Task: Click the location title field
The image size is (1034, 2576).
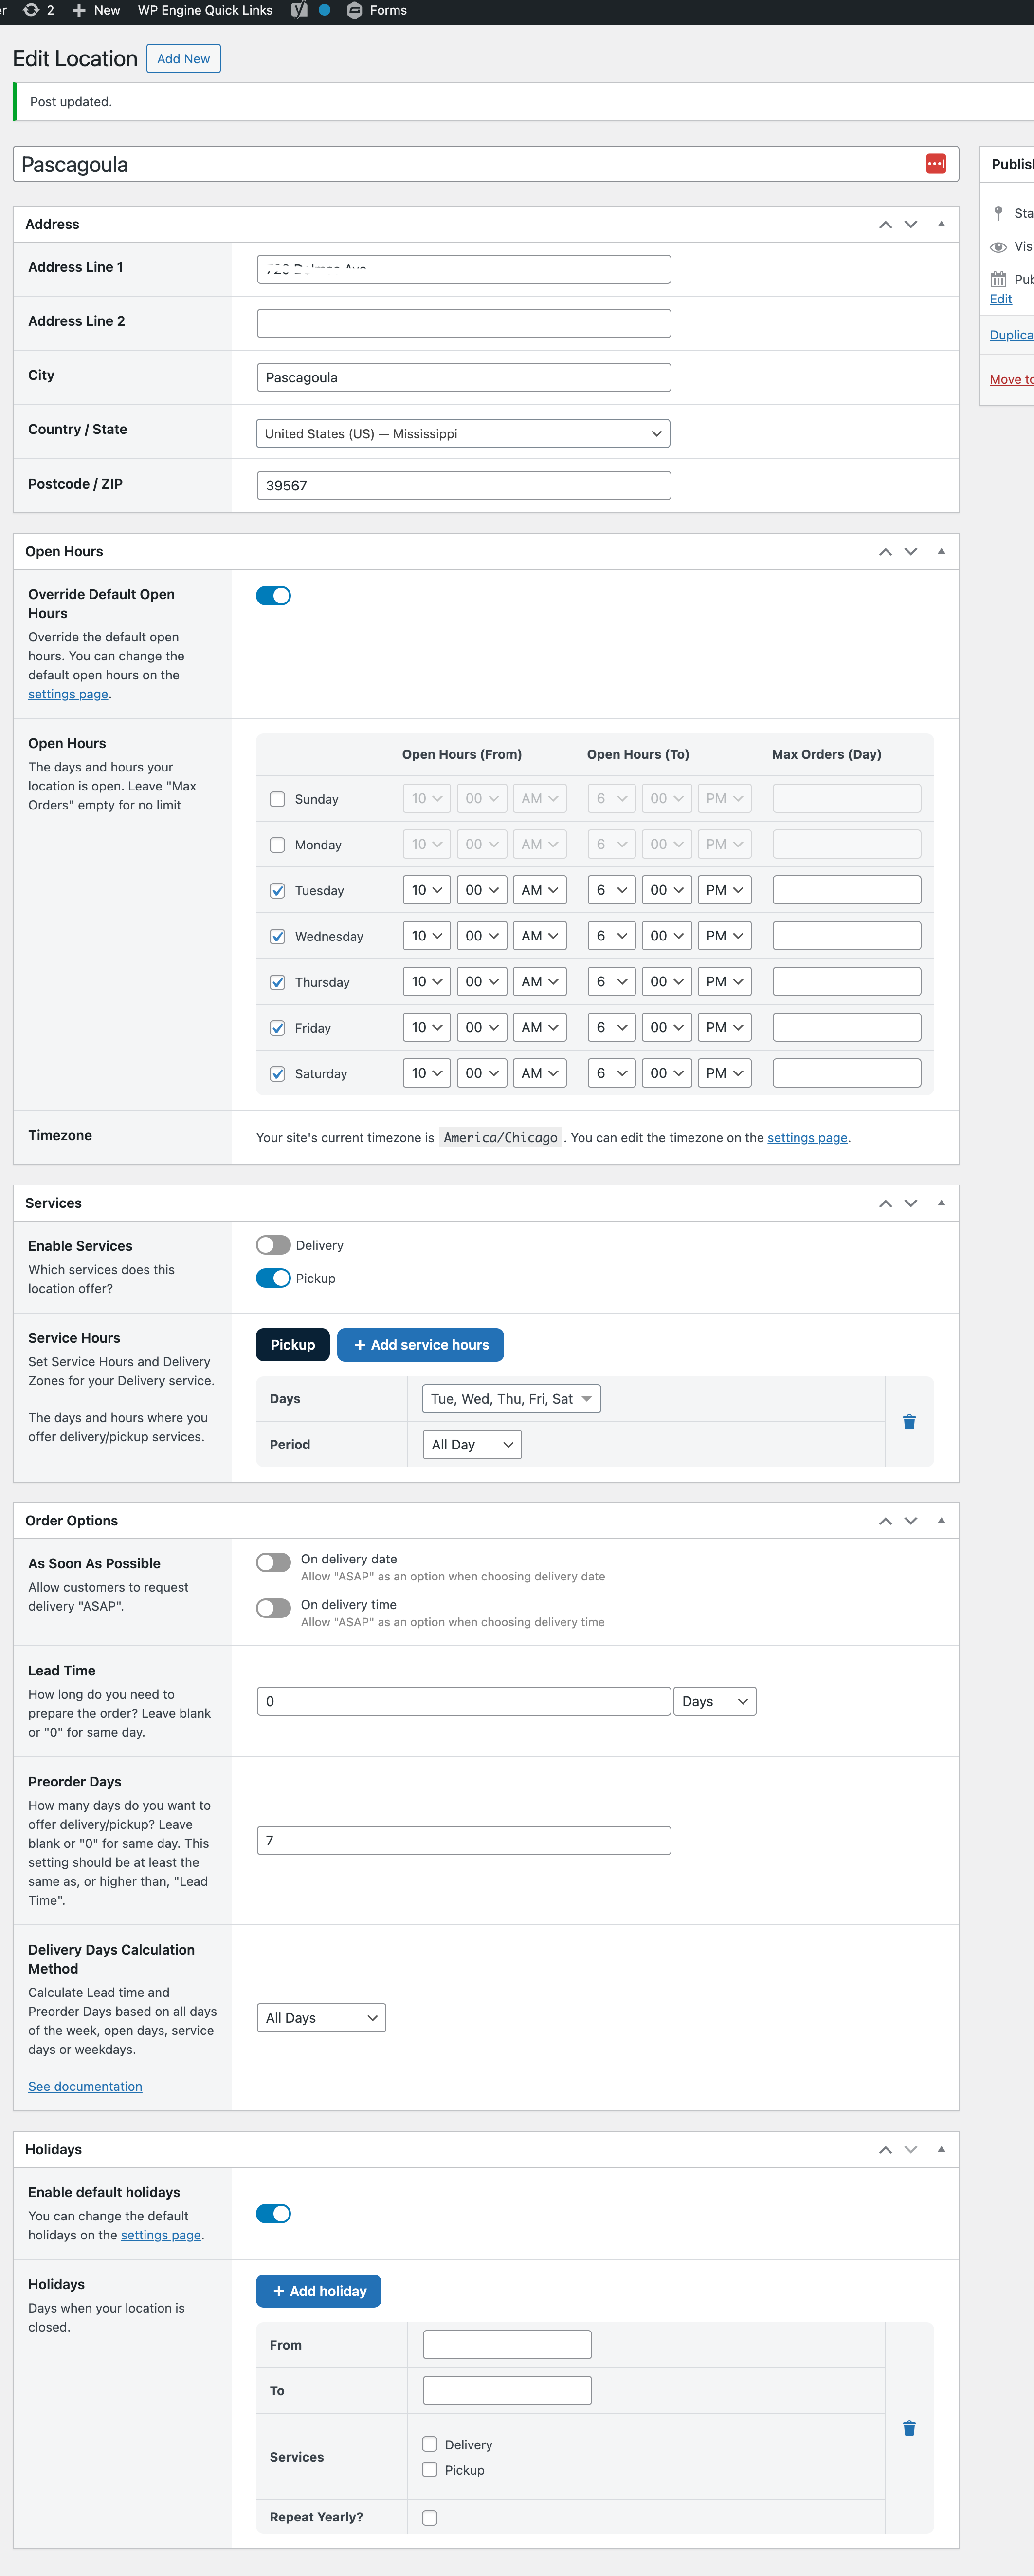Action: pos(486,164)
